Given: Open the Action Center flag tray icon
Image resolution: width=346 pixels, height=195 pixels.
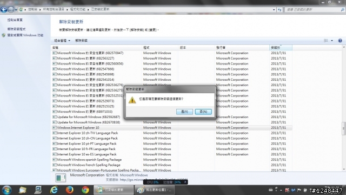Looking at the screenshot, I should tap(299, 190).
